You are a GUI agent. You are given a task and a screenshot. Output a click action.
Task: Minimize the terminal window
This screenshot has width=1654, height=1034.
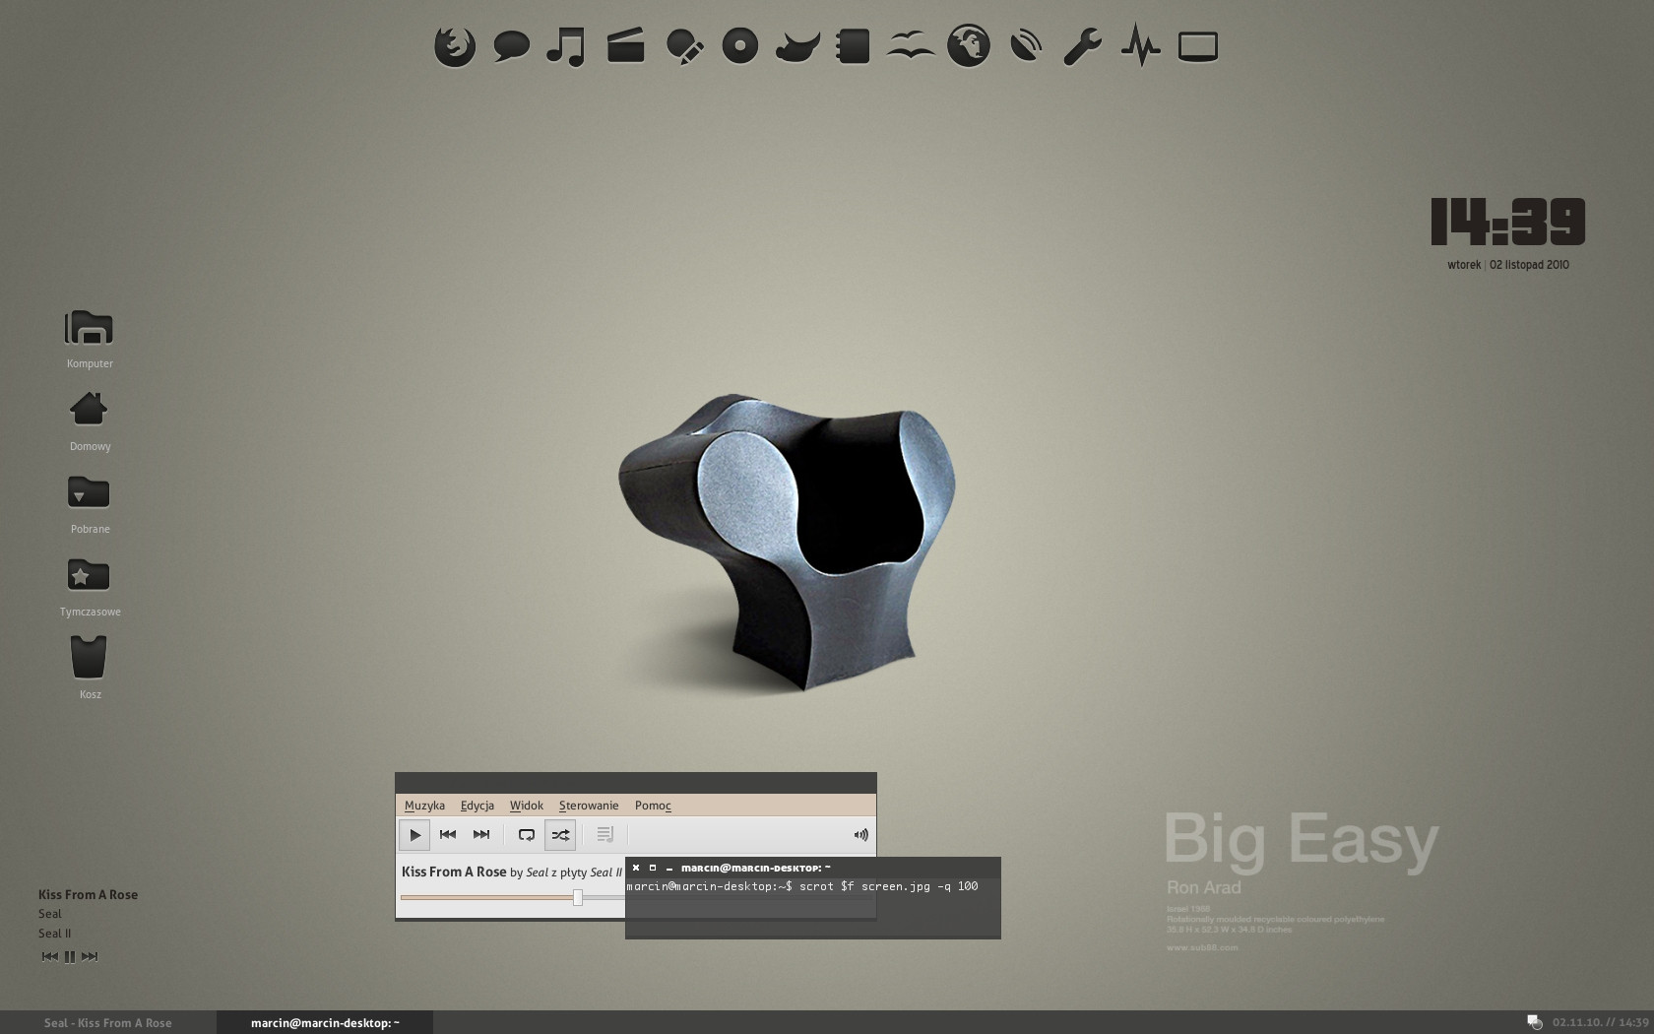point(669,868)
